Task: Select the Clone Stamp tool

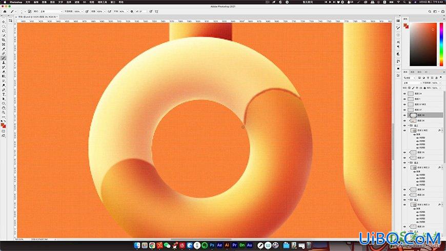Action: click(x=4, y=62)
